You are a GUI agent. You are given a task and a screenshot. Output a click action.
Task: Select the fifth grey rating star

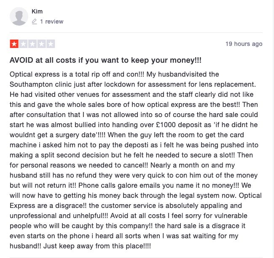point(51,44)
